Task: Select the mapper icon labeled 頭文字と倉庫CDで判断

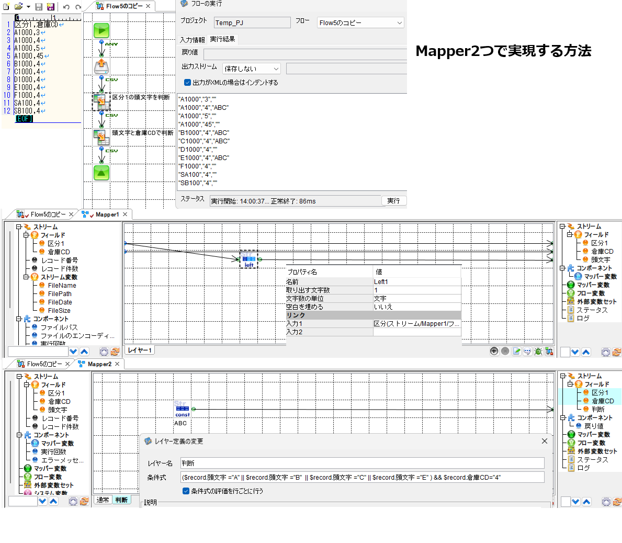Action: click(101, 137)
